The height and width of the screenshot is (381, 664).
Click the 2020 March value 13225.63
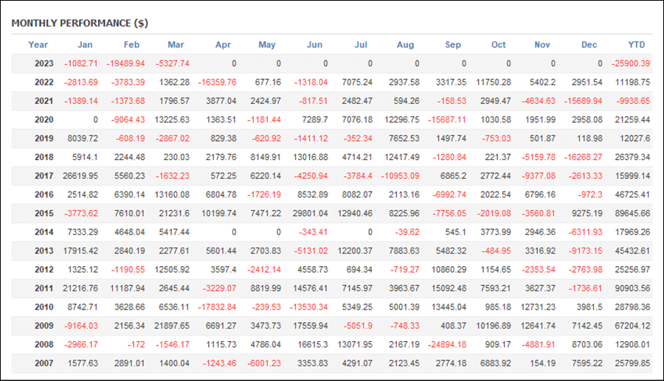coord(172,119)
